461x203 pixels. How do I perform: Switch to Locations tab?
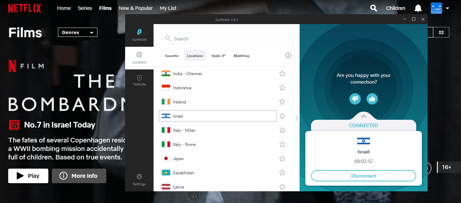click(x=195, y=56)
